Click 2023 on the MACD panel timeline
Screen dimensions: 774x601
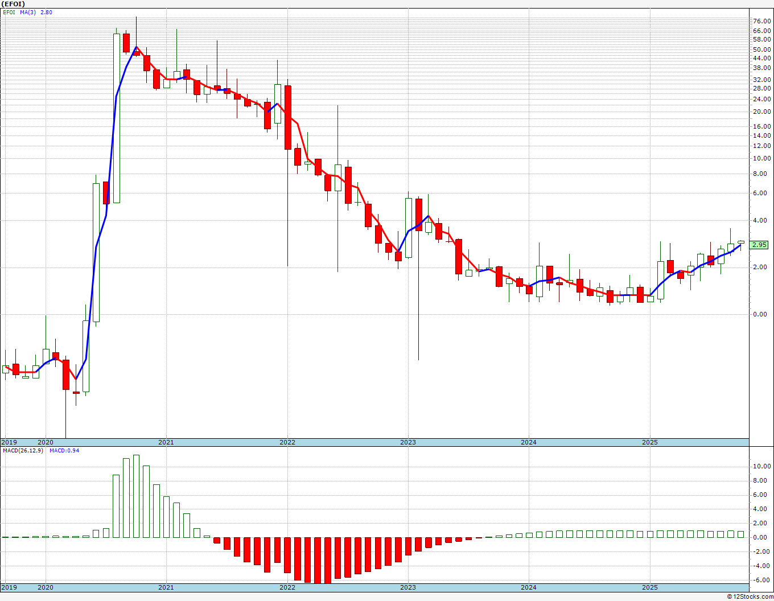407,587
